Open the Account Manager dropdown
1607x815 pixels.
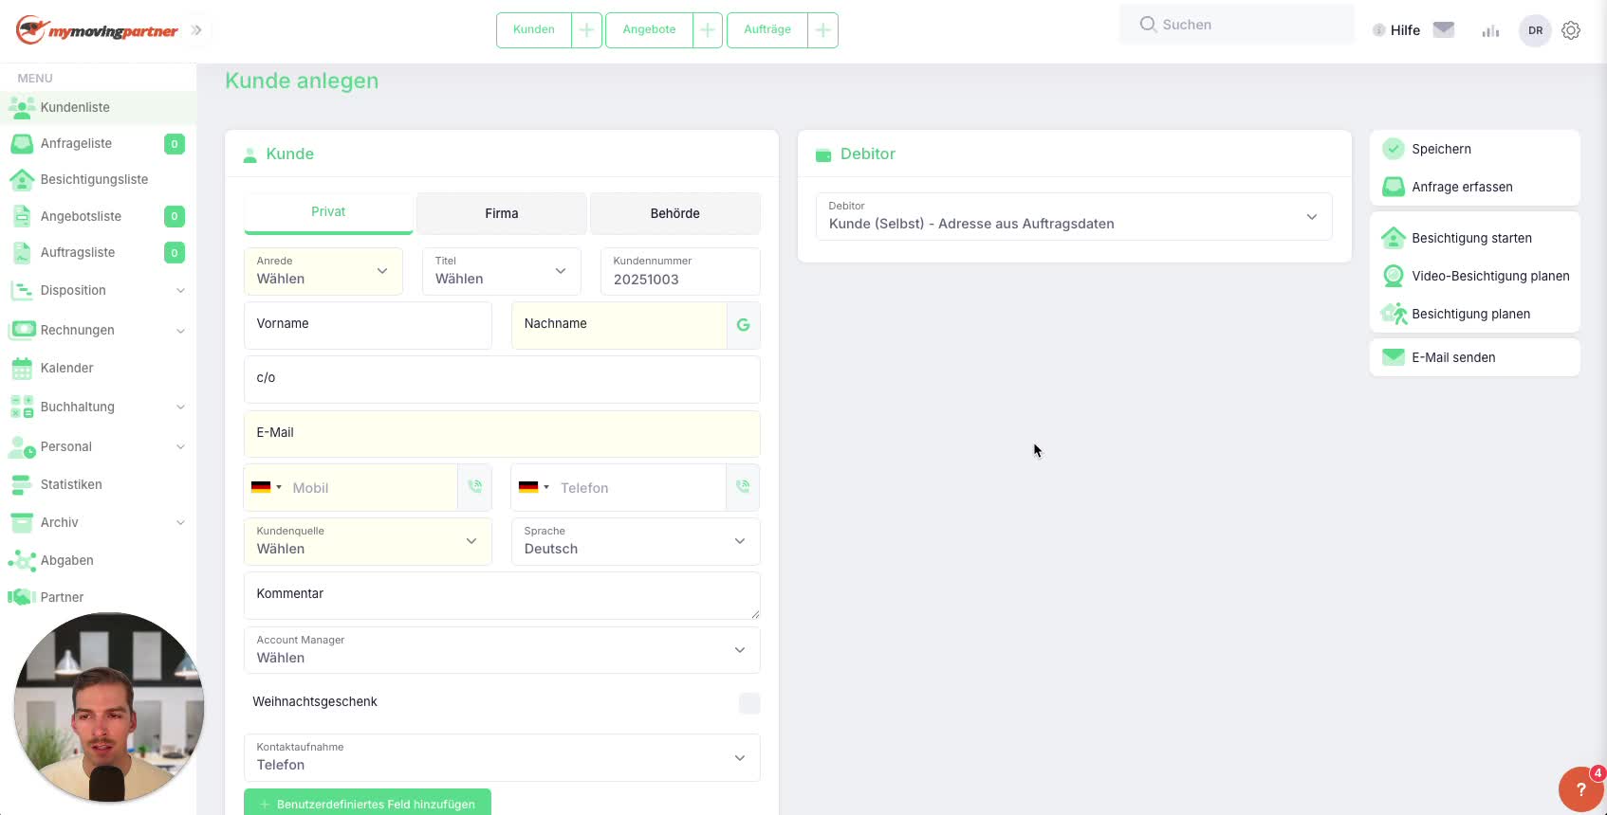coord(502,650)
